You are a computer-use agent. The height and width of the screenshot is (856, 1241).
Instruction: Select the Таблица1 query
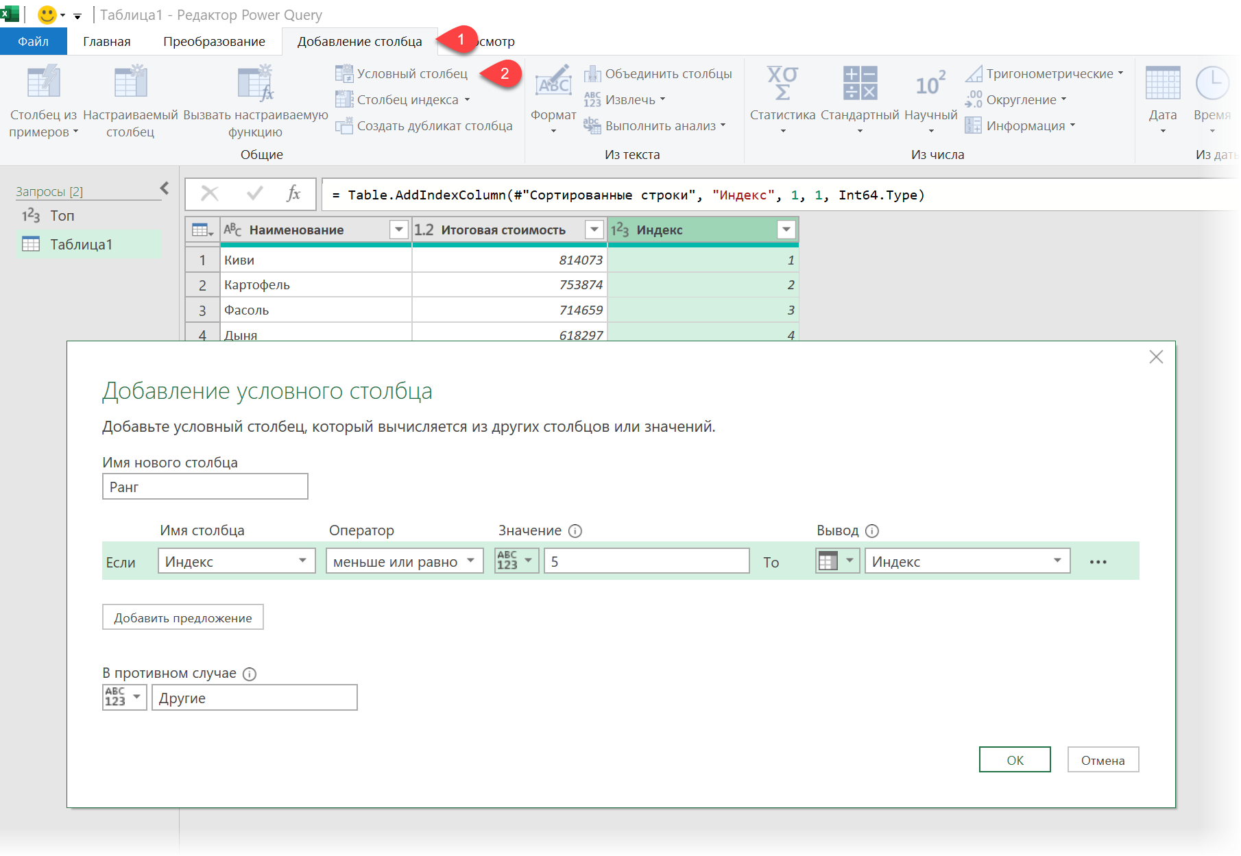[88, 245]
